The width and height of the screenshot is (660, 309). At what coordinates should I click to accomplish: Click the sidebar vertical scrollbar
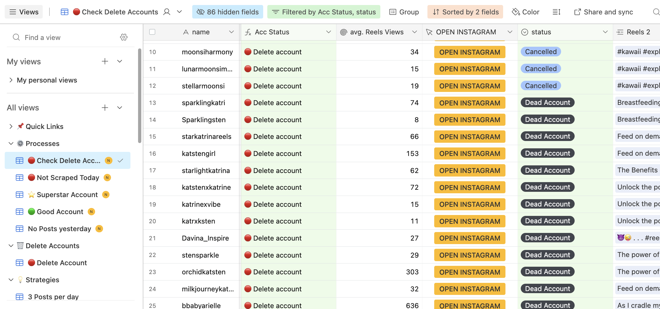140,96
